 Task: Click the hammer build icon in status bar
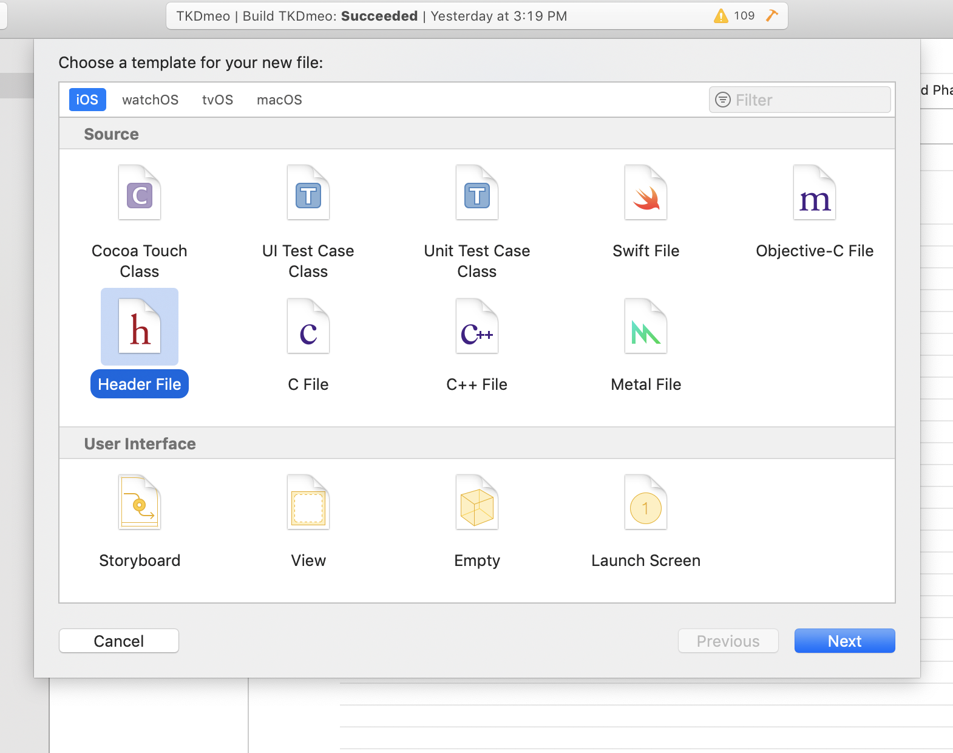pyautogui.click(x=772, y=15)
